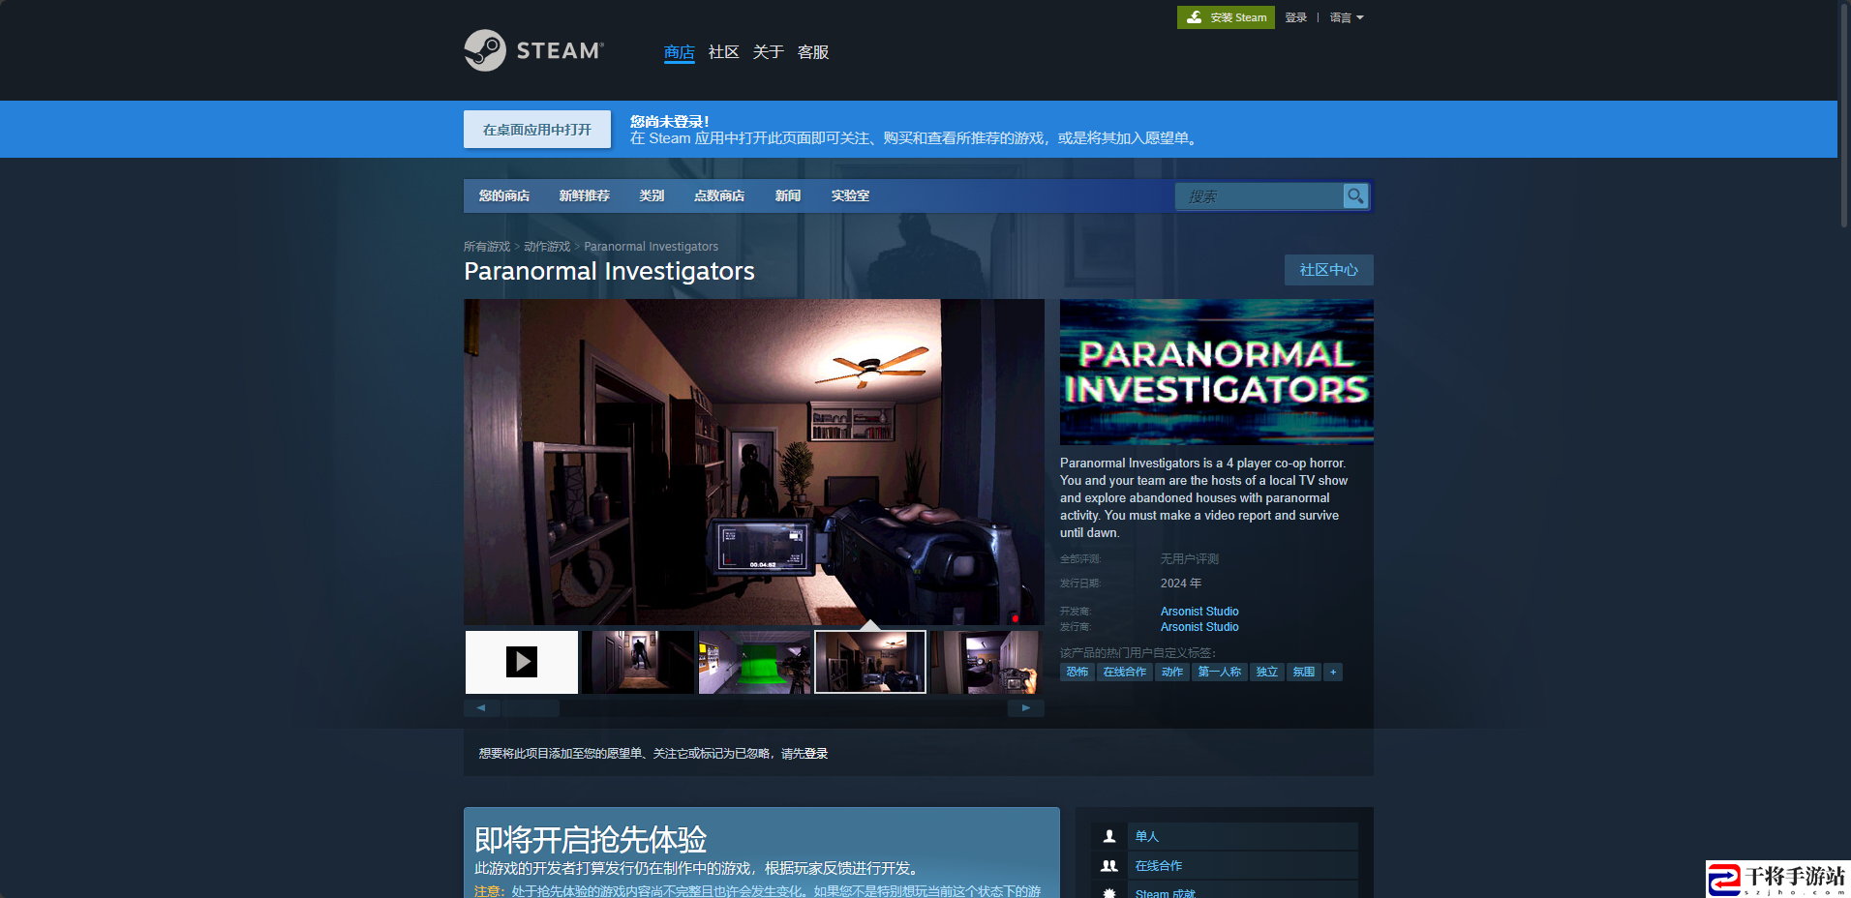This screenshot has height=898, width=1851.
Task: Open the 点数商店 tab
Action: click(x=719, y=195)
